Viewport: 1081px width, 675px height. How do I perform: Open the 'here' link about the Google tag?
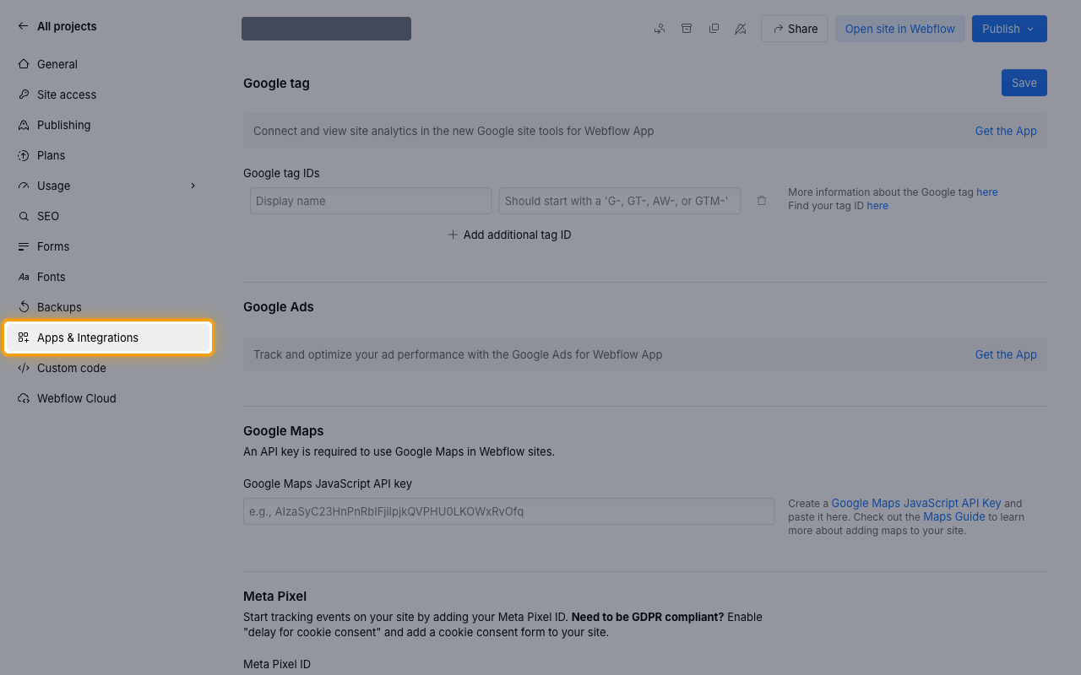987,192
